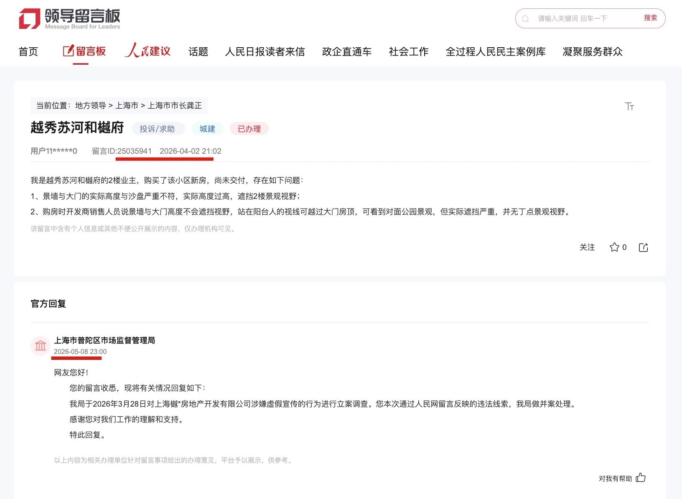Click 上海市普陀区市场监督管理局 department name

[x=104, y=340]
